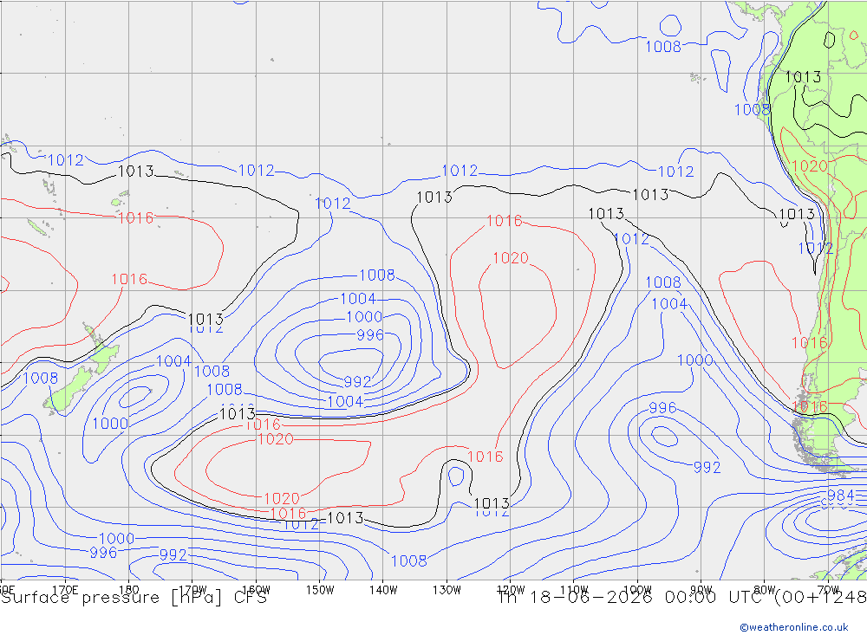Click the 150W longitude label
Image resolution: width=867 pixels, height=635 pixels.
(320, 590)
